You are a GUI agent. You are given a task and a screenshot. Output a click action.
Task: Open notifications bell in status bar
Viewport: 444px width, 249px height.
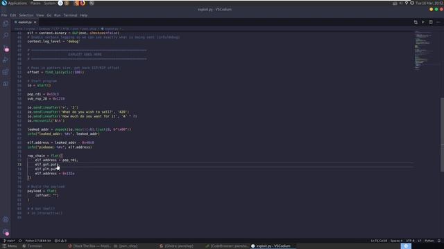tap(439, 241)
